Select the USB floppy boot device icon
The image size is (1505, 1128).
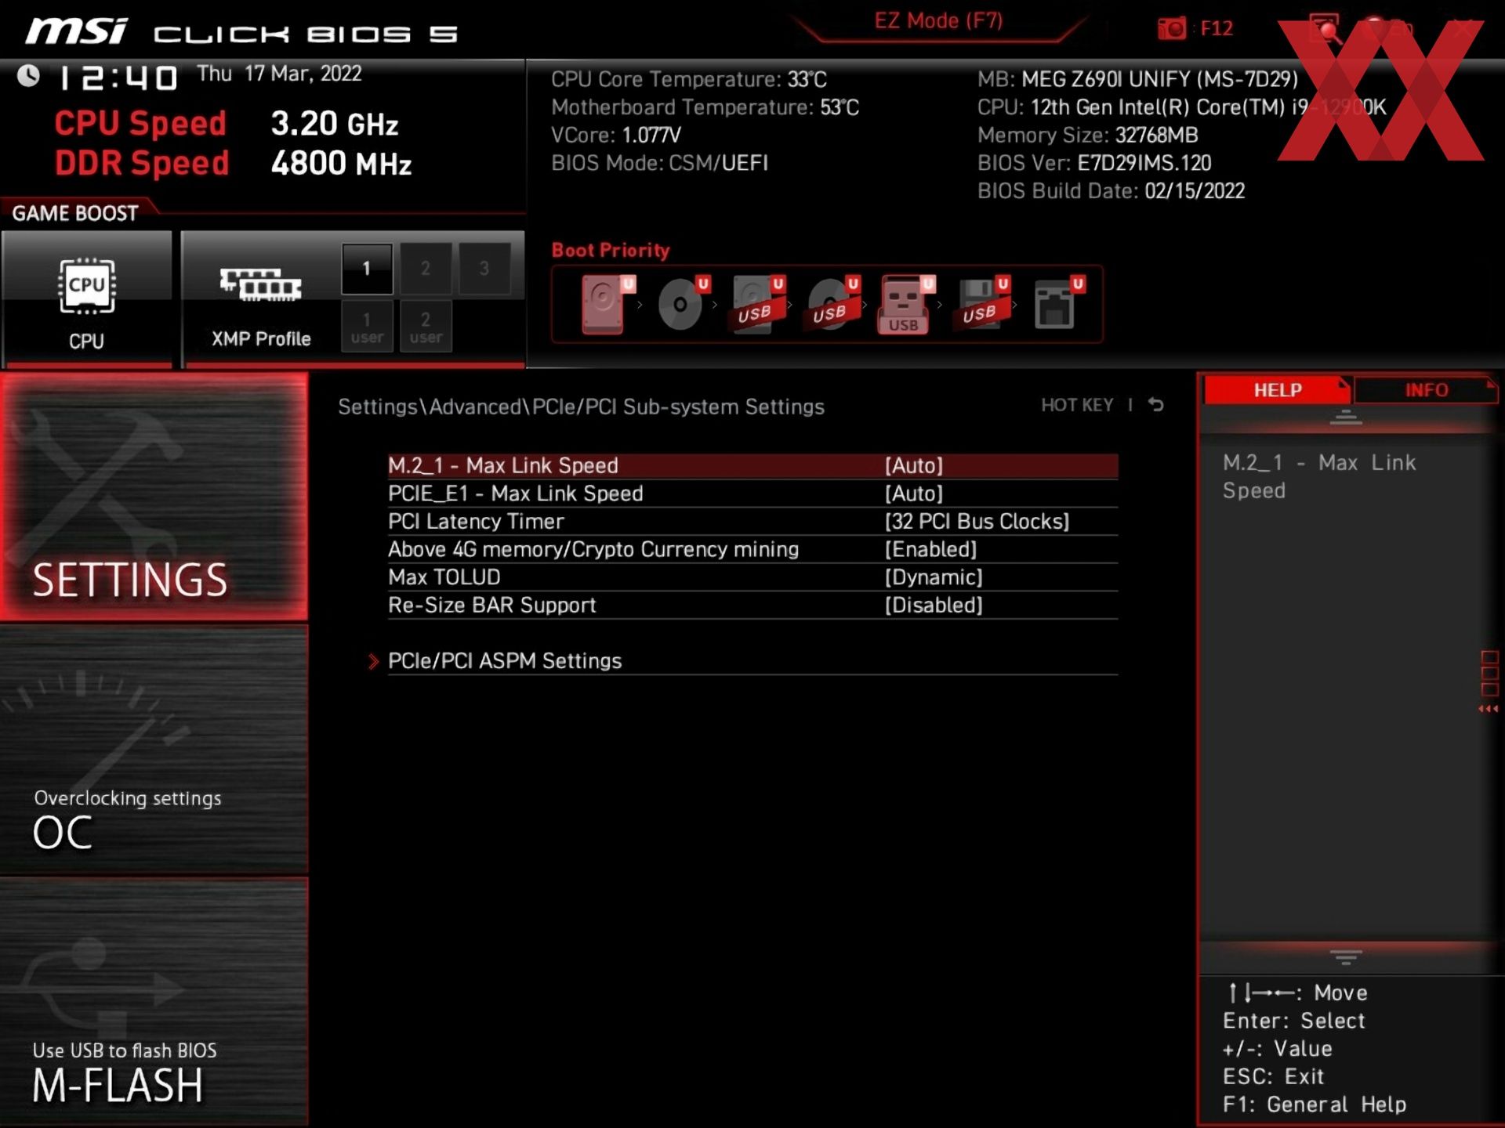click(980, 305)
